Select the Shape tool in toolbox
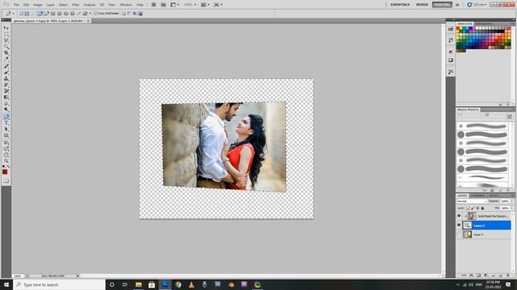The image size is (517, 290). [x=6, y=135]
